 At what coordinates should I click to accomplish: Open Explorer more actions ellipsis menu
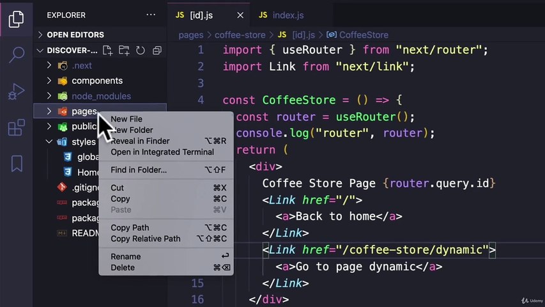(x=151, y=15)
